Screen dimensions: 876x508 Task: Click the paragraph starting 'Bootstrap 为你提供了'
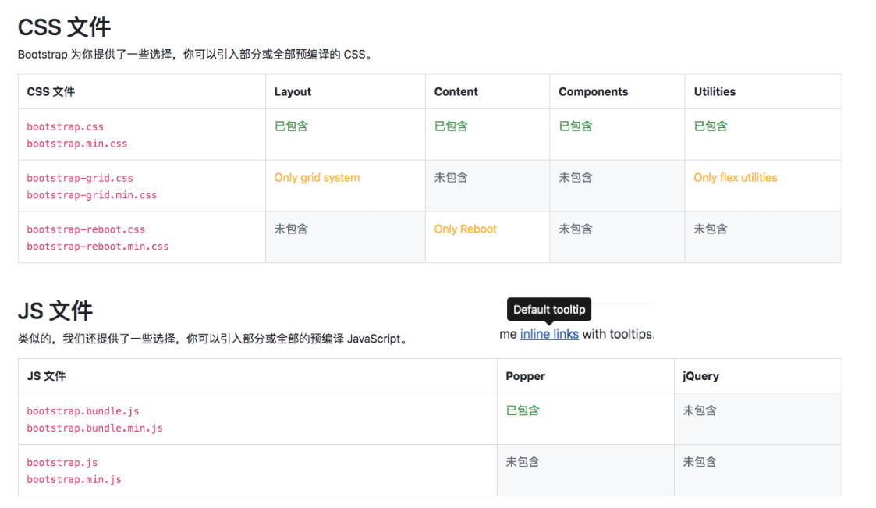coord(195,55)
